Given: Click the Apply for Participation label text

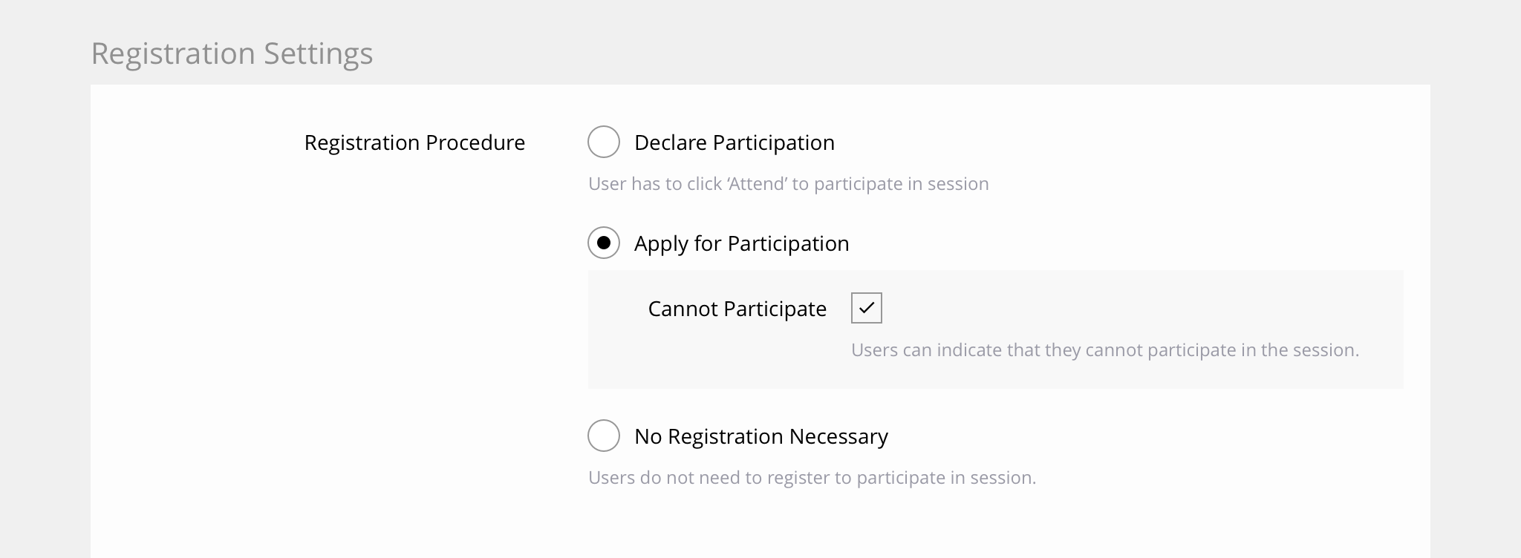Looking at the screenshot, I should click(741, 243).
